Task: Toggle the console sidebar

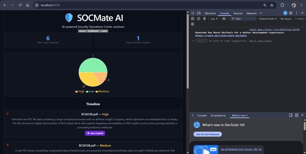Action: (192, 19)
